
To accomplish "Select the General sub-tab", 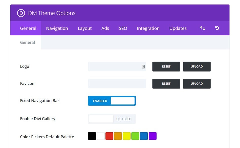I will coord(28,42).
